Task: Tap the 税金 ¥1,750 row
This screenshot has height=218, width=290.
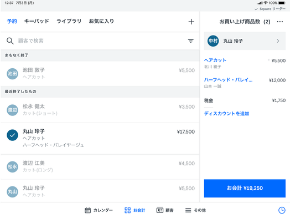Action: 245,100
